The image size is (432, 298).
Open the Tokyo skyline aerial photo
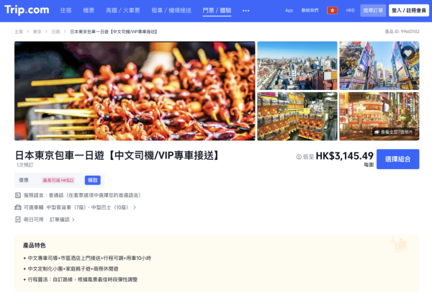click(297, 66)
